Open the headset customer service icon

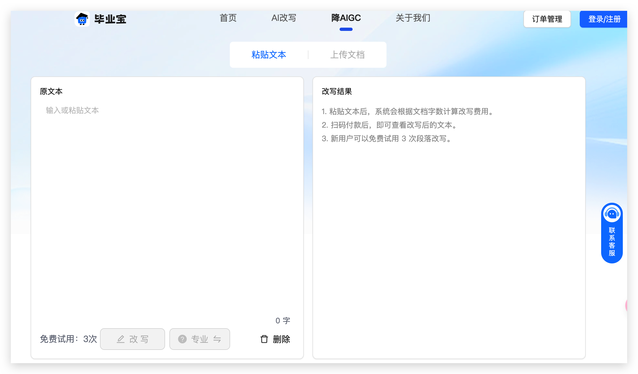[x=612, y=214]
